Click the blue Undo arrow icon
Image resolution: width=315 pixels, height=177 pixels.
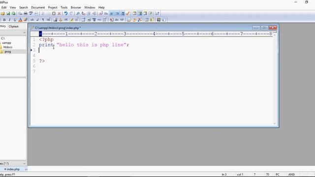(x=65, y=13)
